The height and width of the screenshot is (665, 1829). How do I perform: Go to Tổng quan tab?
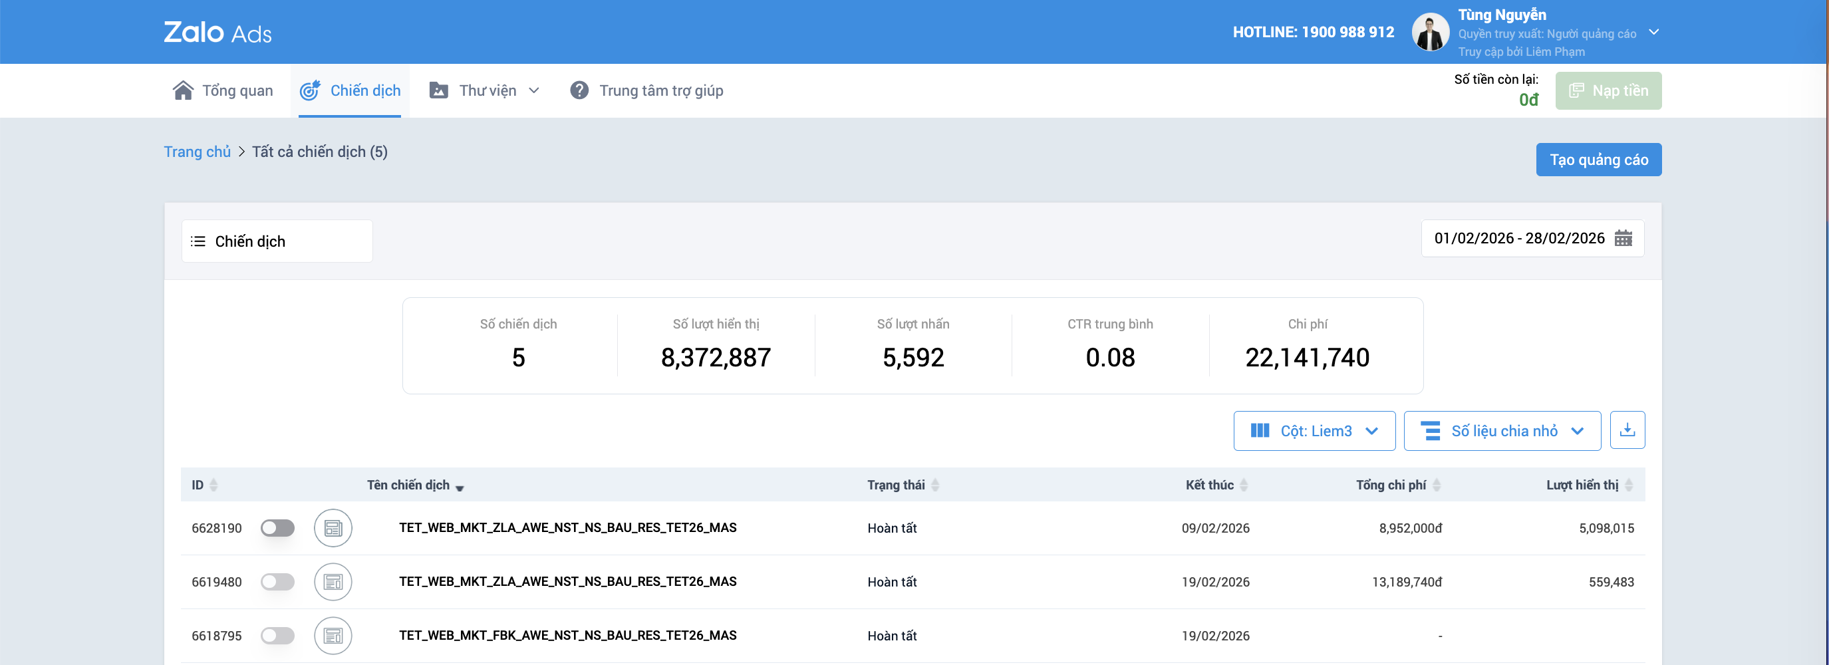tap(223, 91)
